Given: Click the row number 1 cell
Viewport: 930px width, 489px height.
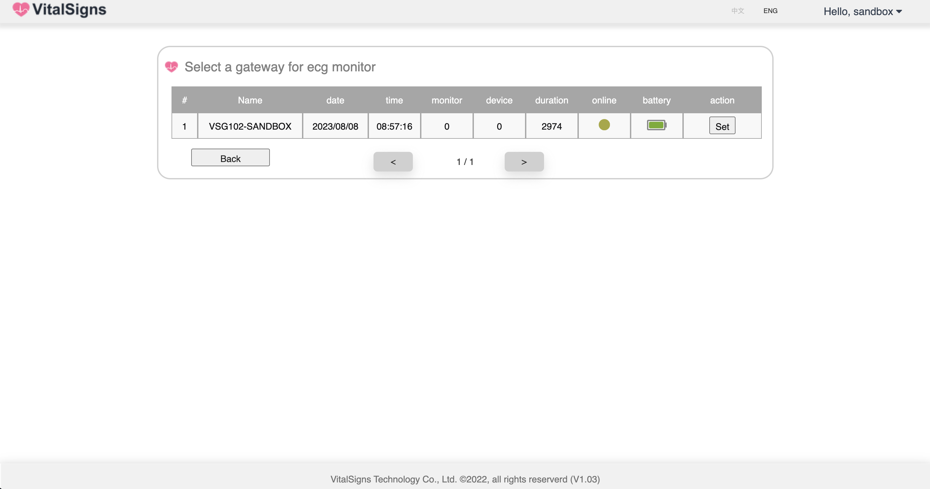Looking at the screenshot, I should tap(184, 126).
